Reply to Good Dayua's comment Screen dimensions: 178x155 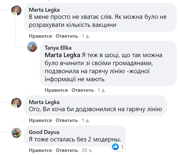click(x=67, y=150)
